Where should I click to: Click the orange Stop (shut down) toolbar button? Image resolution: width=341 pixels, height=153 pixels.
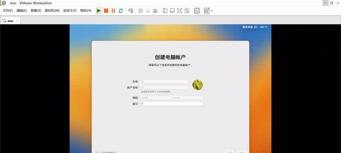click(106, 11)
